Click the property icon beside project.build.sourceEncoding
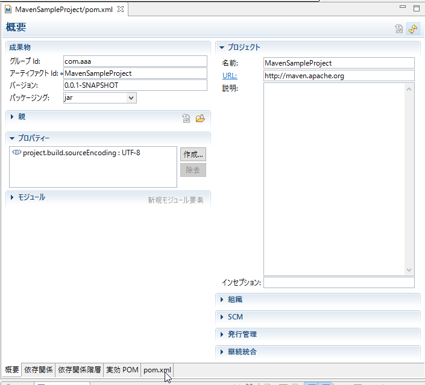 (x=16, y=152)
